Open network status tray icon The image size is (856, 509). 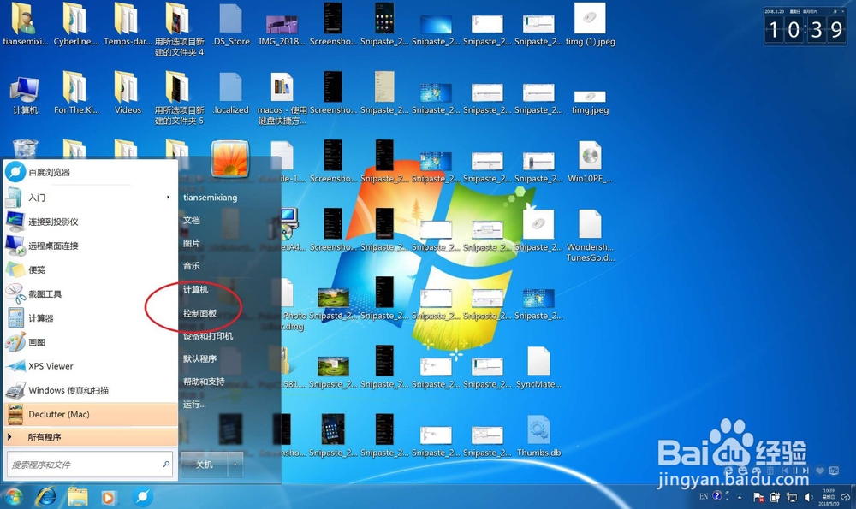[x=792, y=497]
